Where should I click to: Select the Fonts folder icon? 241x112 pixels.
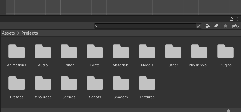95,51
